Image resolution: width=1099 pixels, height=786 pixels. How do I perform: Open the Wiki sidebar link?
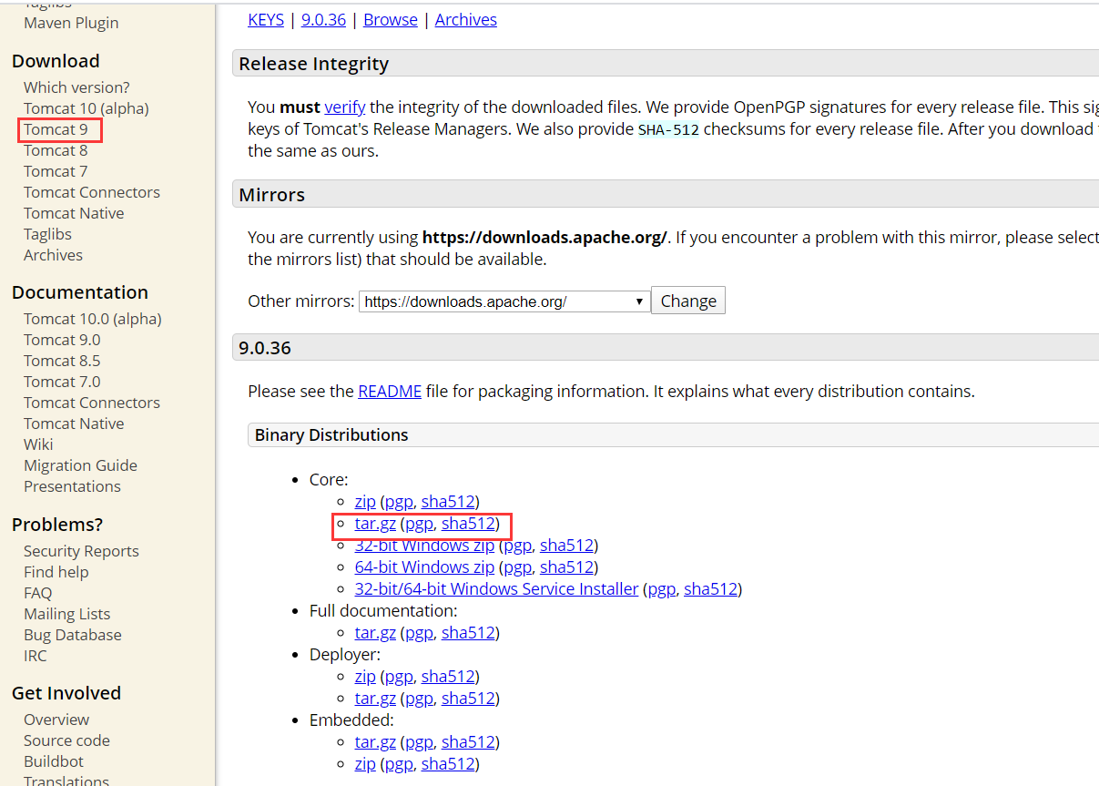point(38,444)
